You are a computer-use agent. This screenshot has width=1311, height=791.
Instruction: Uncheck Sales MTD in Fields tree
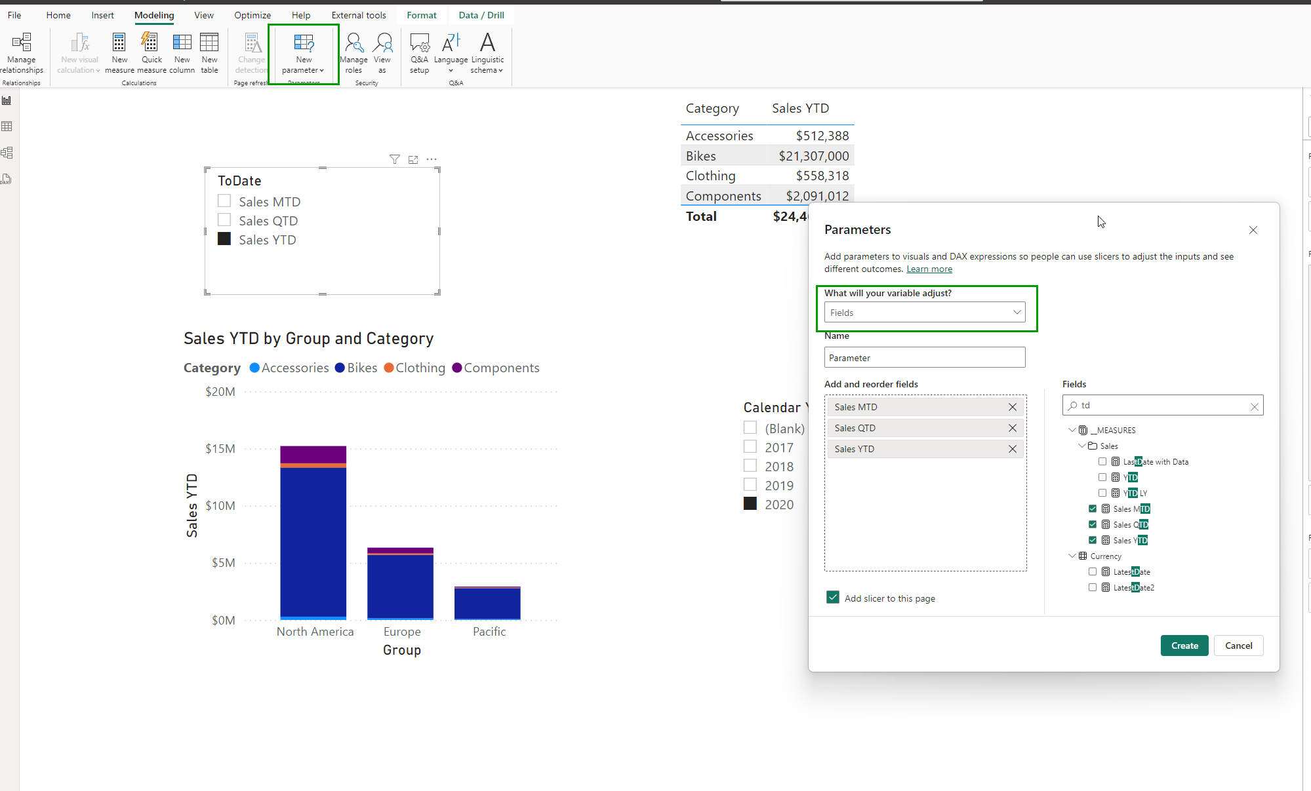(x=1093, y=509)
